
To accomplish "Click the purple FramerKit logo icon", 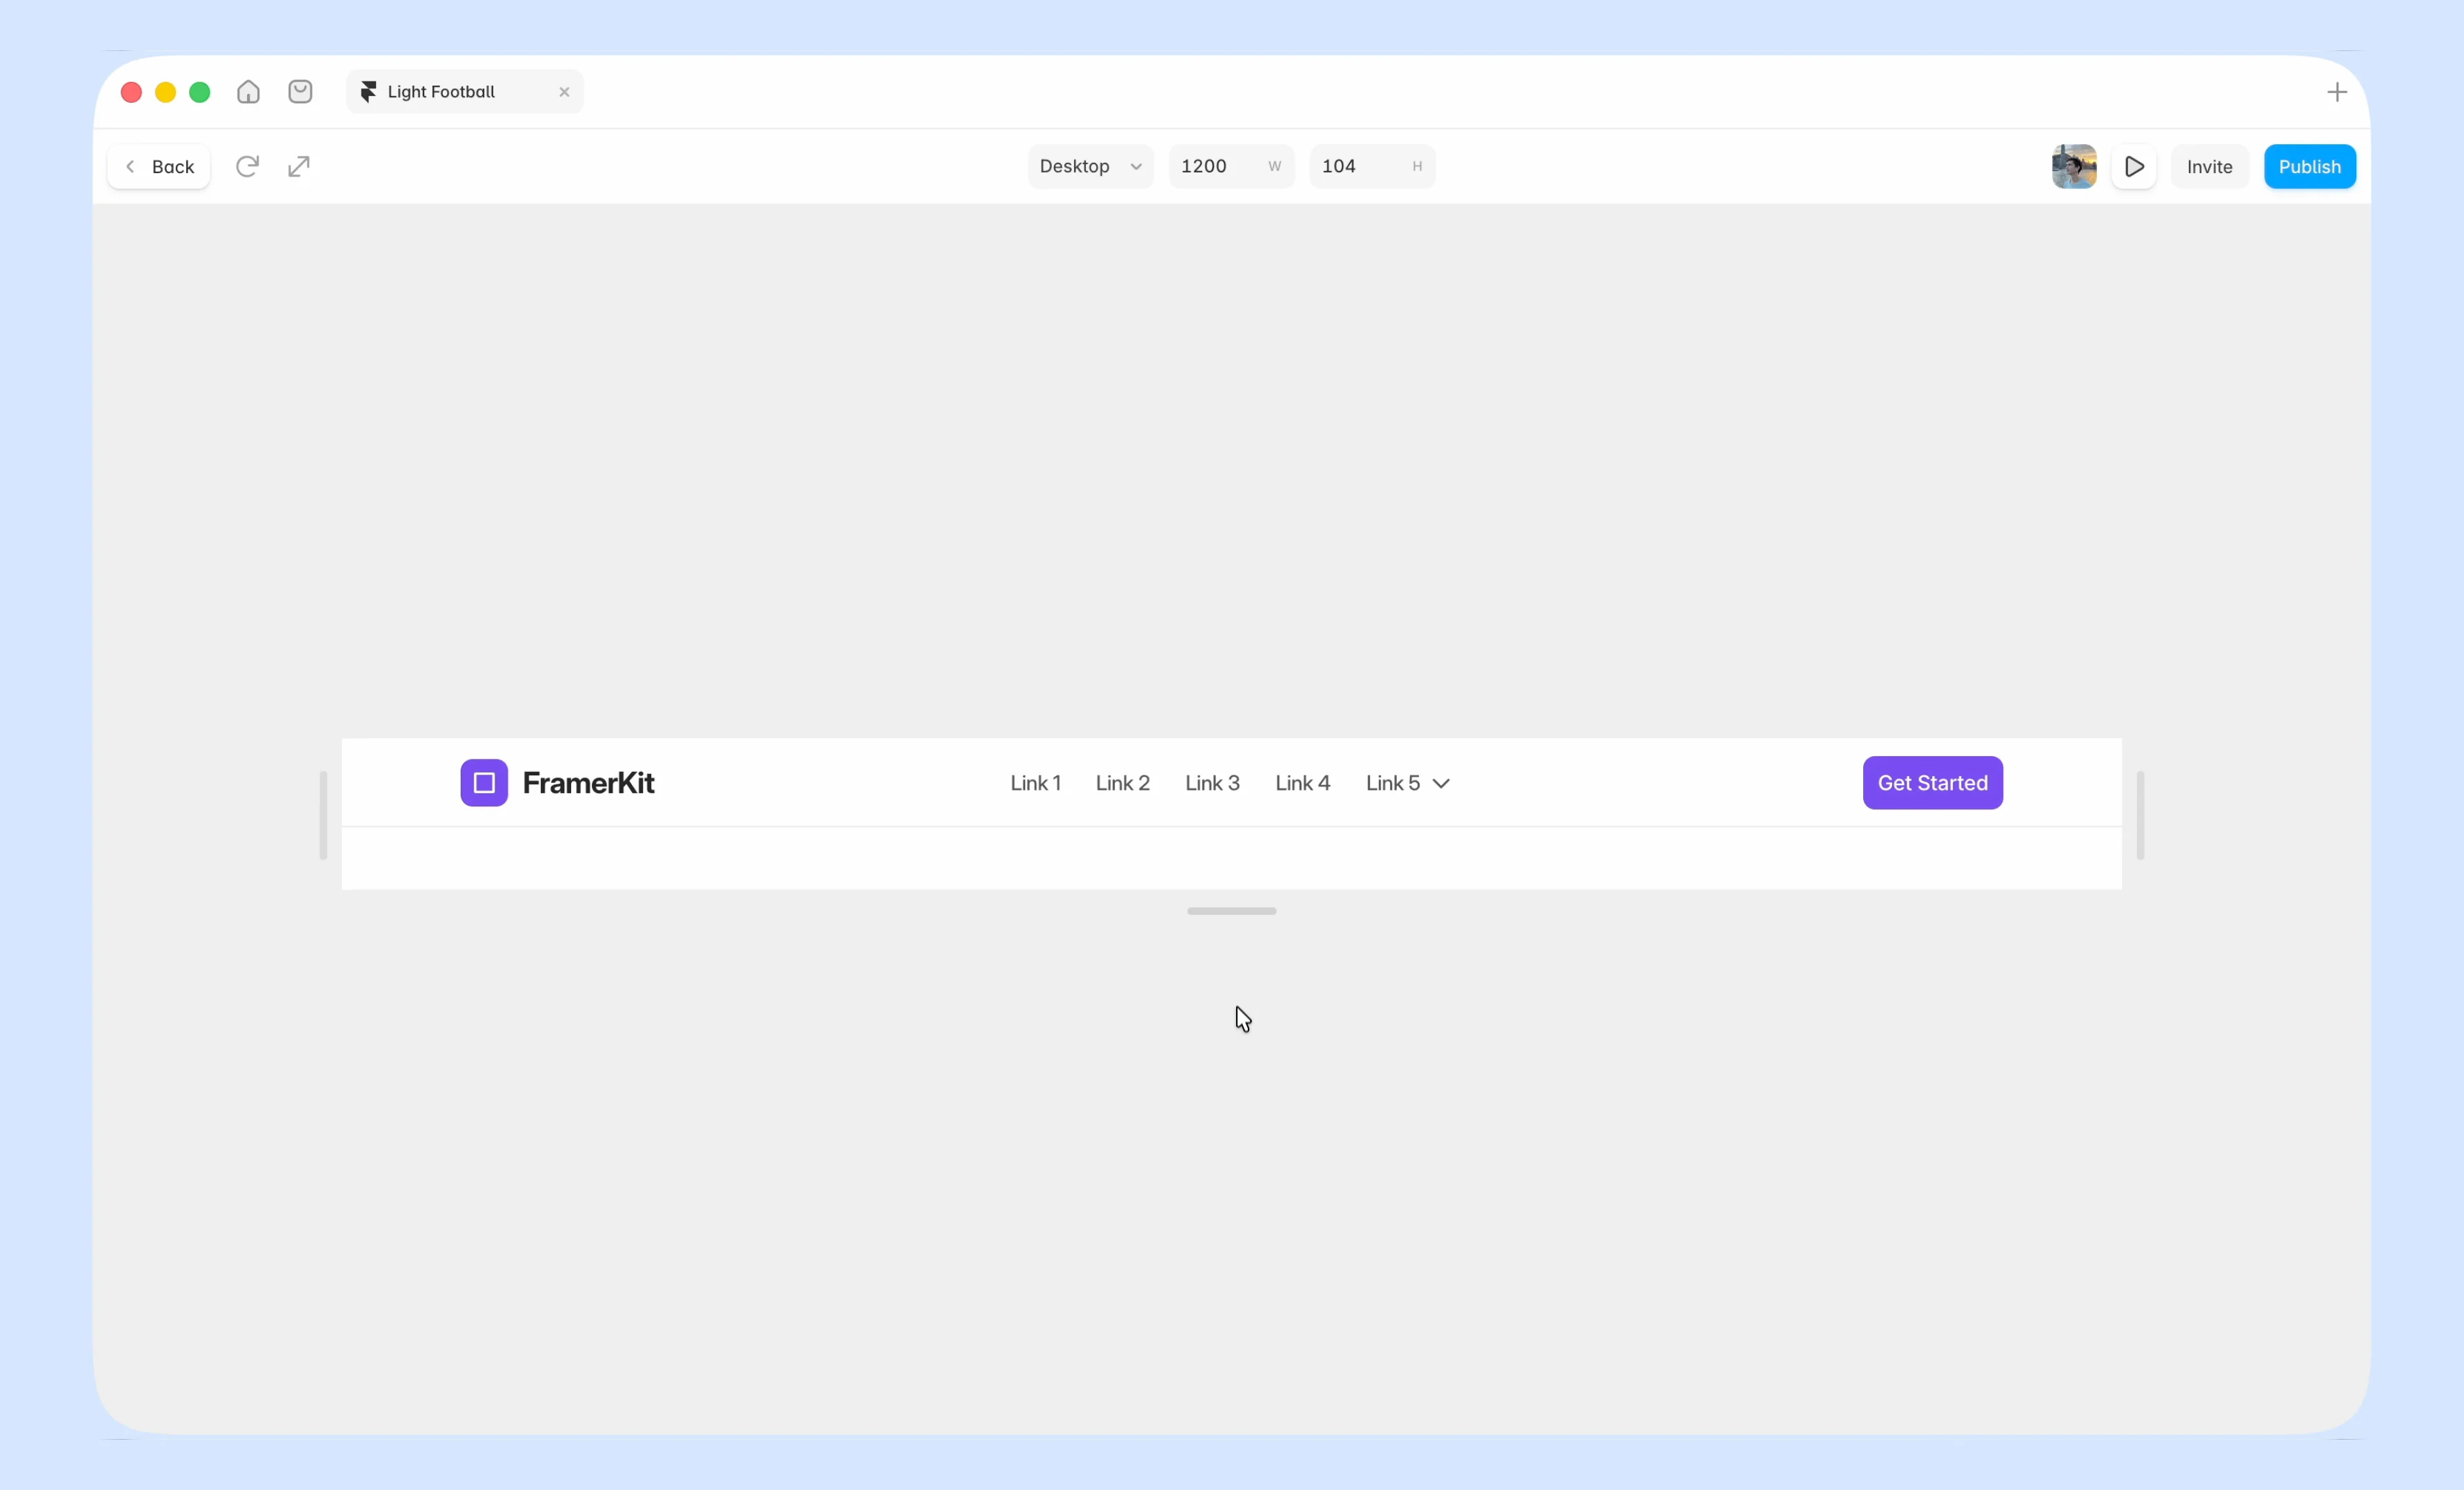I will pos(484,783).
